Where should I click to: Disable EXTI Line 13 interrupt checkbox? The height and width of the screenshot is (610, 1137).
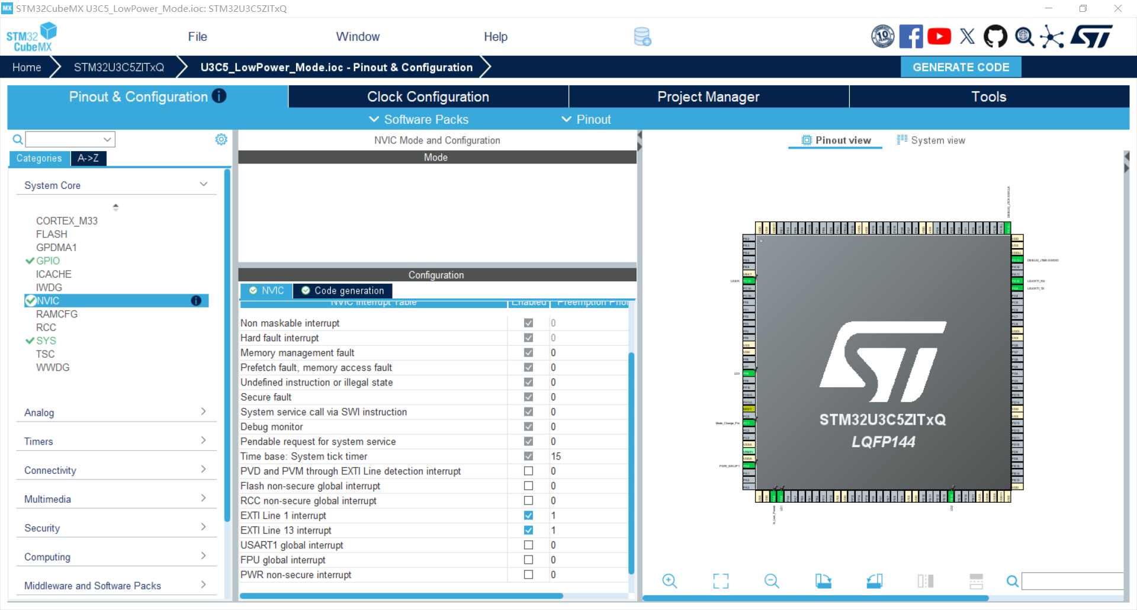click(528, 530)
